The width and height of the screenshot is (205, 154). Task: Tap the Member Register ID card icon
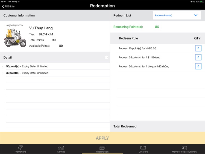(184, 148)
